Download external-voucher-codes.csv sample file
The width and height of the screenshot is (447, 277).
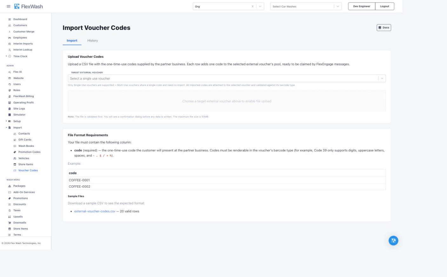tap(95, 211)
